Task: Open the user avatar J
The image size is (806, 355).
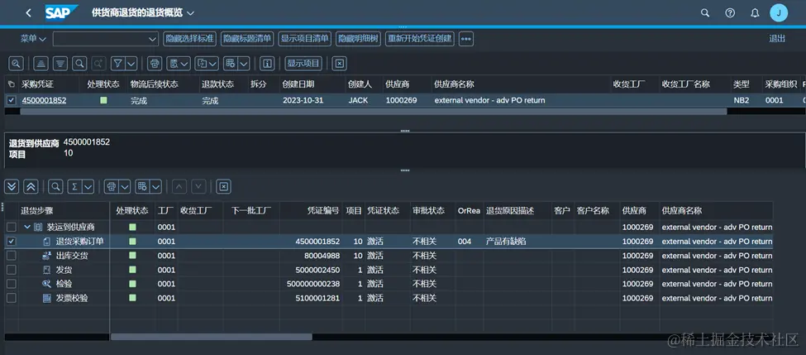Action: point(779,13)
